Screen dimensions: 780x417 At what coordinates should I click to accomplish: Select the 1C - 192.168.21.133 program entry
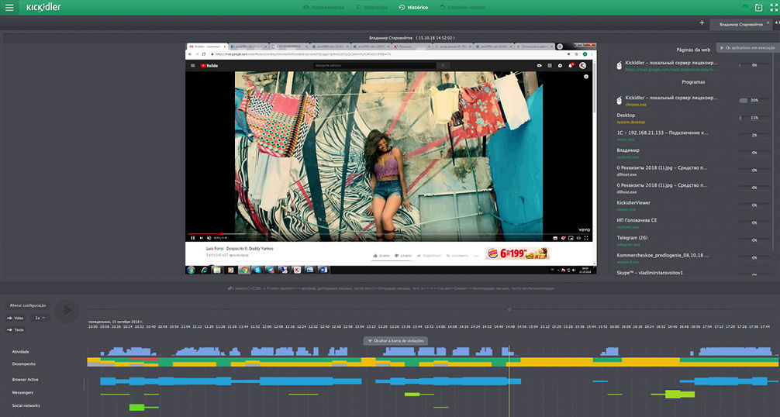point(694,136)
